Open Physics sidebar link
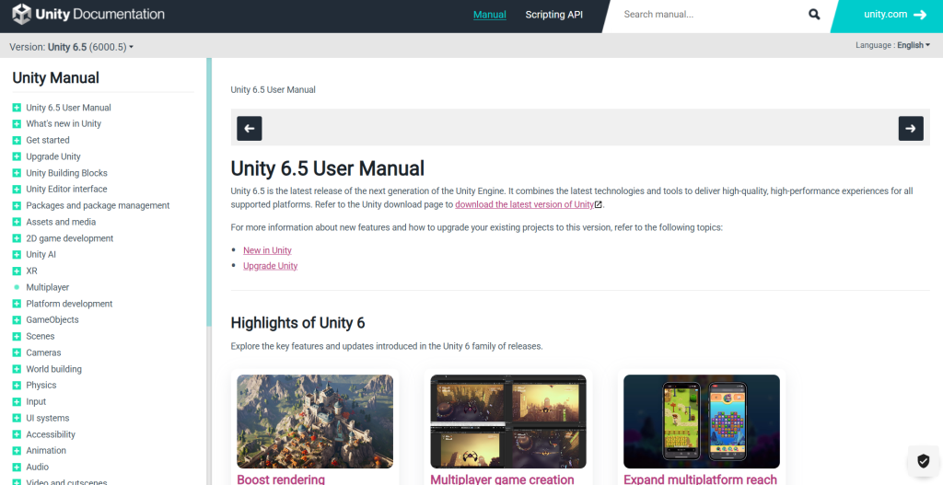Image resolution: width=943 pixels, height=485 pixels. (41, 386)
